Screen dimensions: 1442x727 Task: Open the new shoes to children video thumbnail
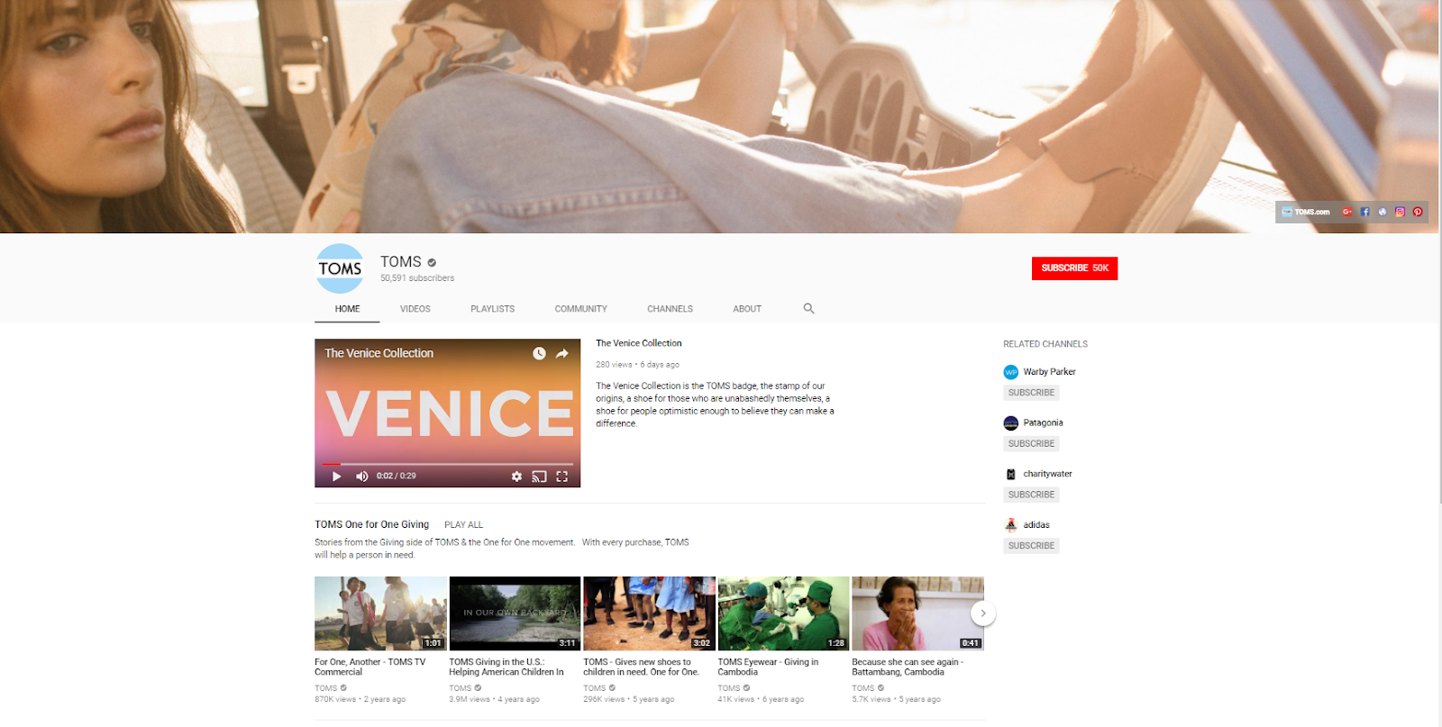649,613
